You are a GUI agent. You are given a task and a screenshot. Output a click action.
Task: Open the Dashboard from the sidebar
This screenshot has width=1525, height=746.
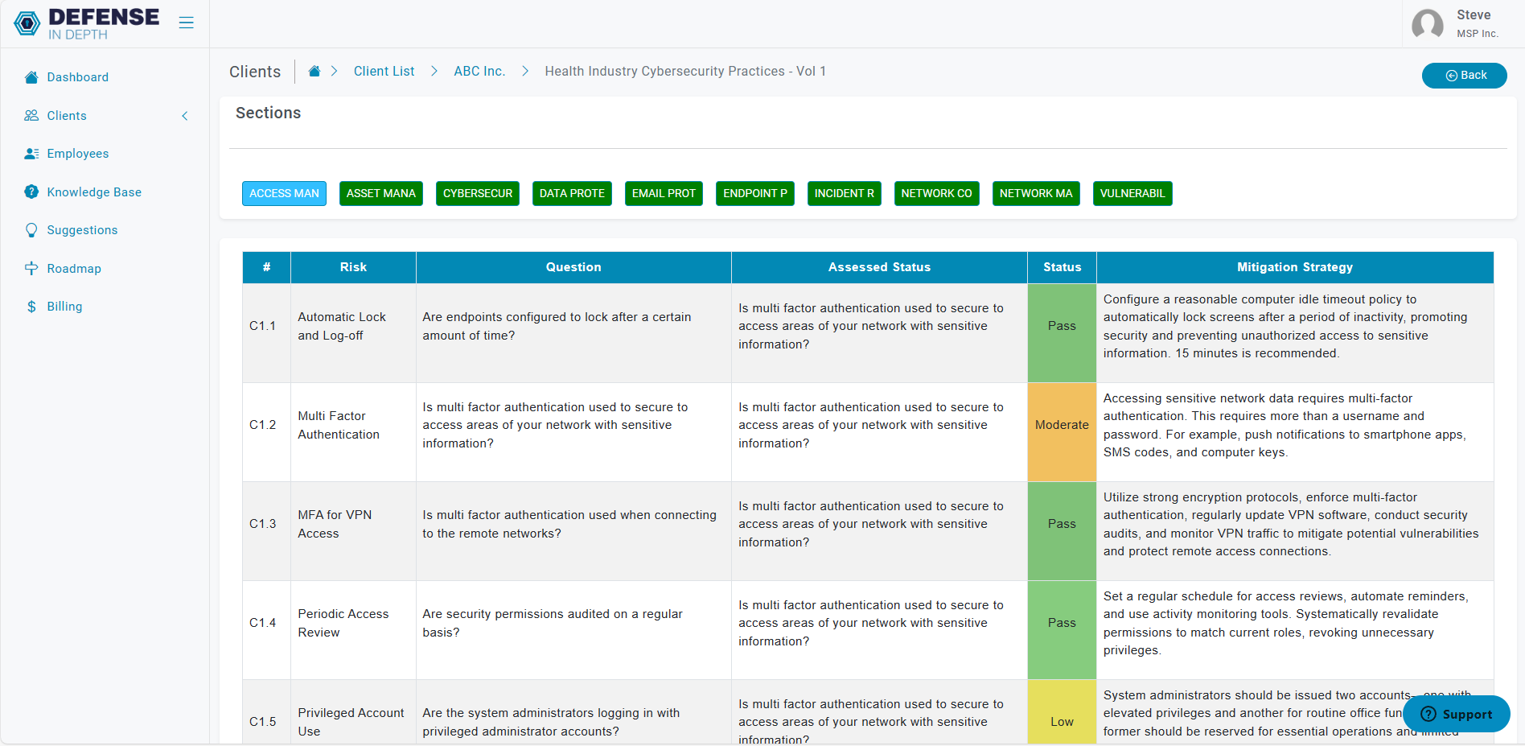click(31, 76)
